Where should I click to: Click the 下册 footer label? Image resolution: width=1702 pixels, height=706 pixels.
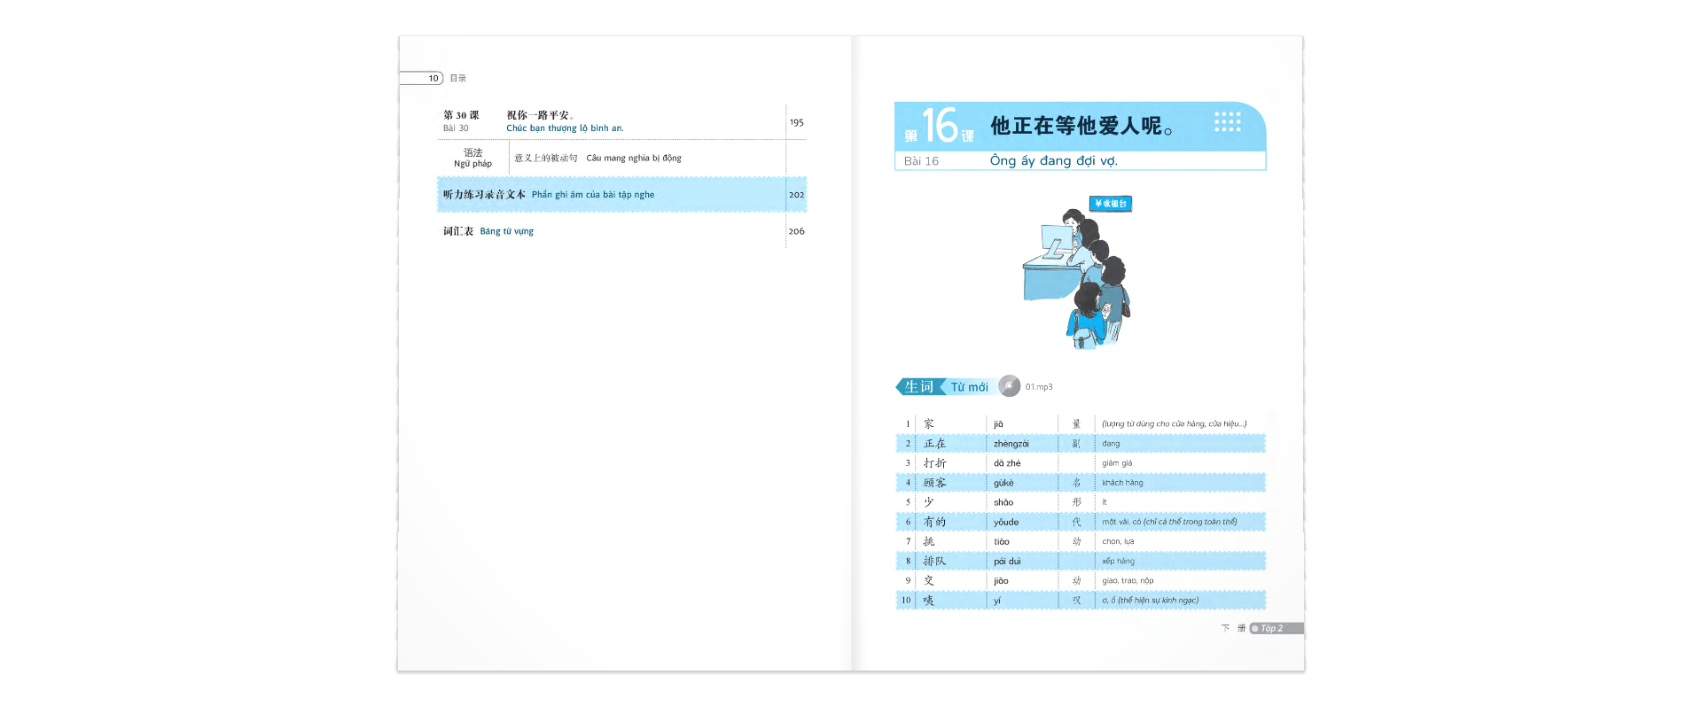tap(1233, 628)
